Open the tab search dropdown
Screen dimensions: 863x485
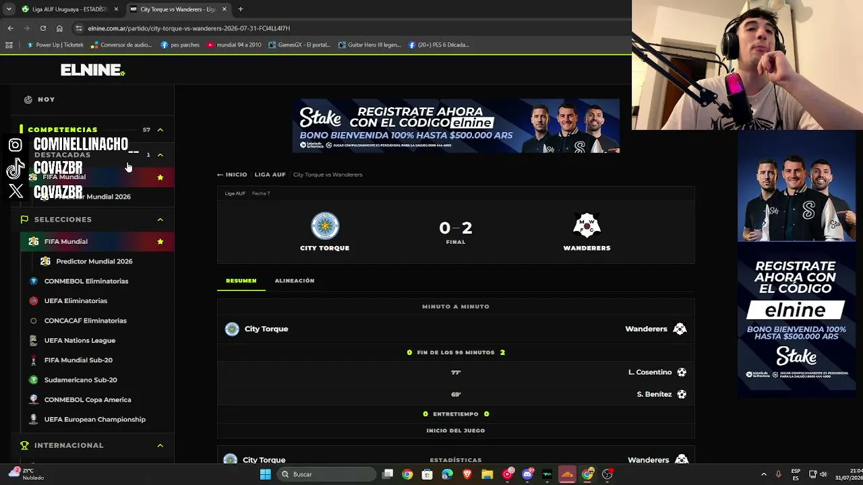point(9,9)
